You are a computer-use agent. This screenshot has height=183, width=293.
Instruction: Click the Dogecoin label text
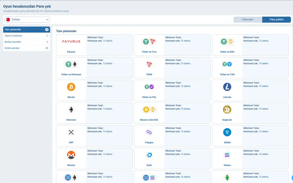point(227,120)
